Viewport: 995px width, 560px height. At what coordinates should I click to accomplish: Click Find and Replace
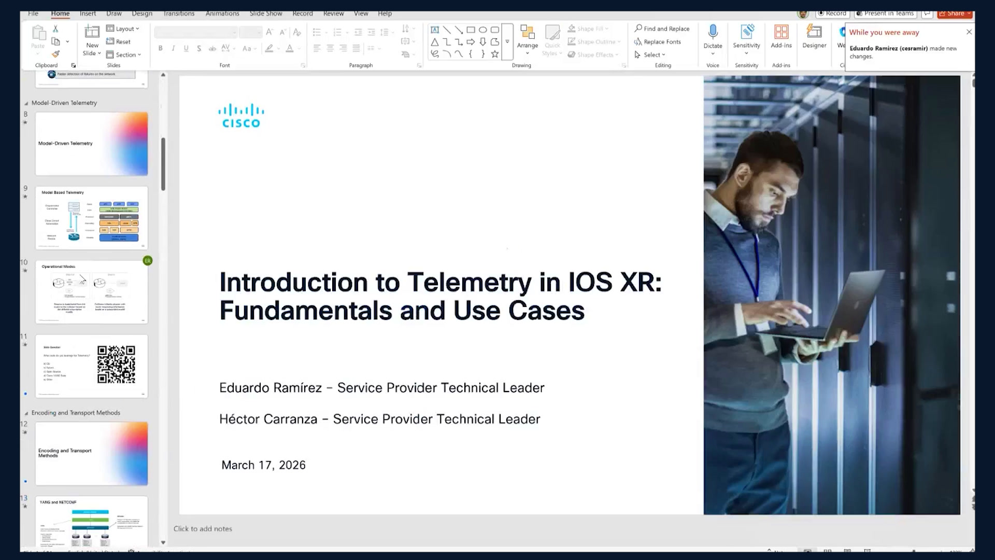click(x=662, y=29)
